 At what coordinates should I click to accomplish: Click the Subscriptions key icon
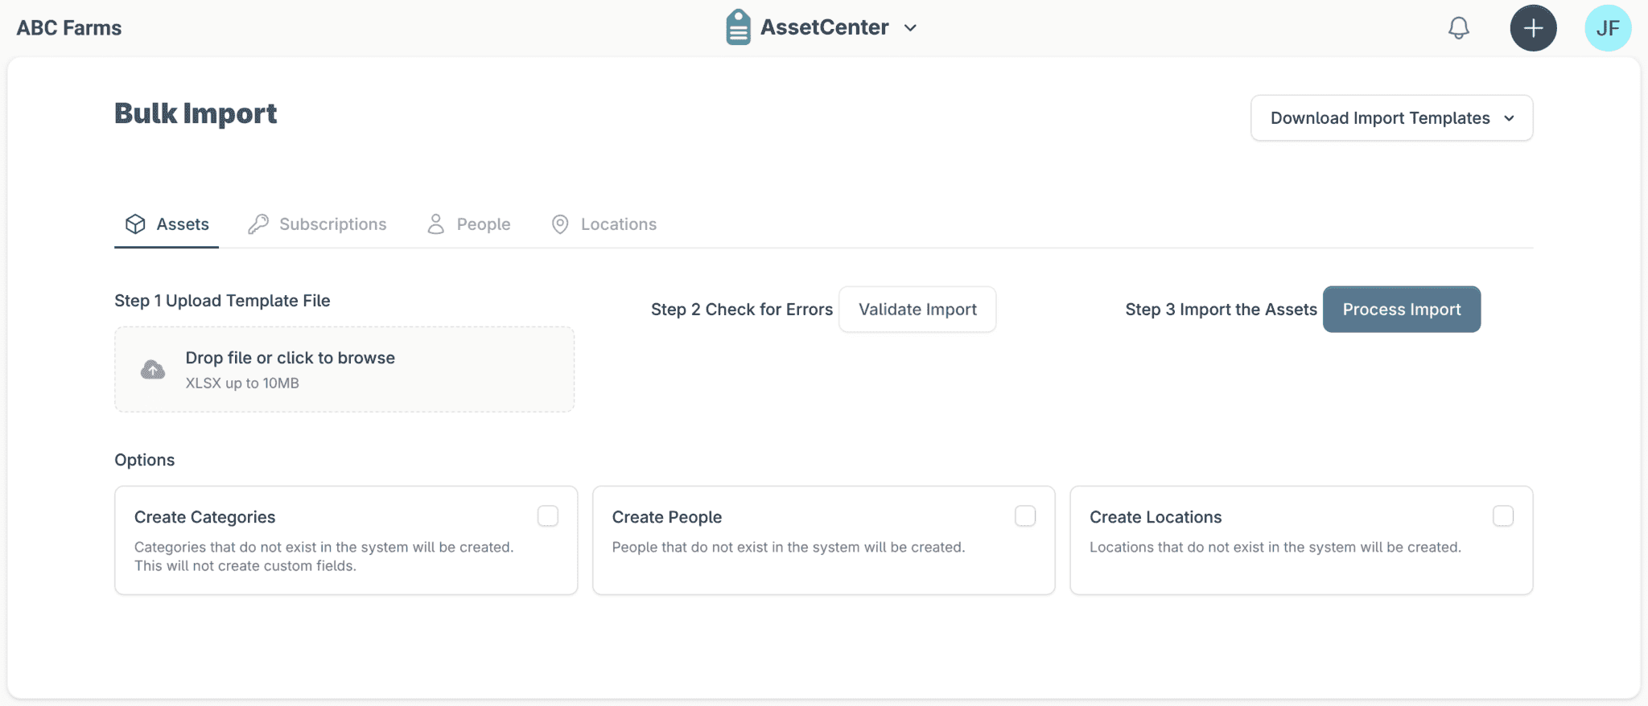point(258,224)
